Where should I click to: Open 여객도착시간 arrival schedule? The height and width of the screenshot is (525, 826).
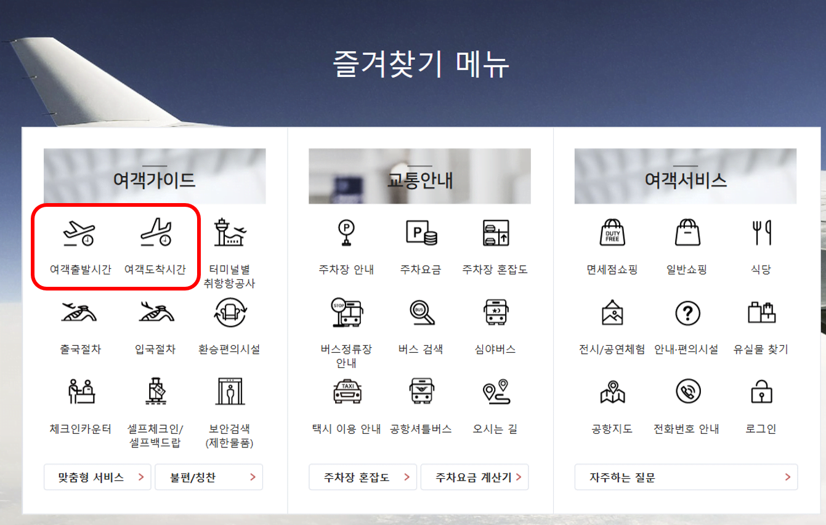(x=155, y=243)
